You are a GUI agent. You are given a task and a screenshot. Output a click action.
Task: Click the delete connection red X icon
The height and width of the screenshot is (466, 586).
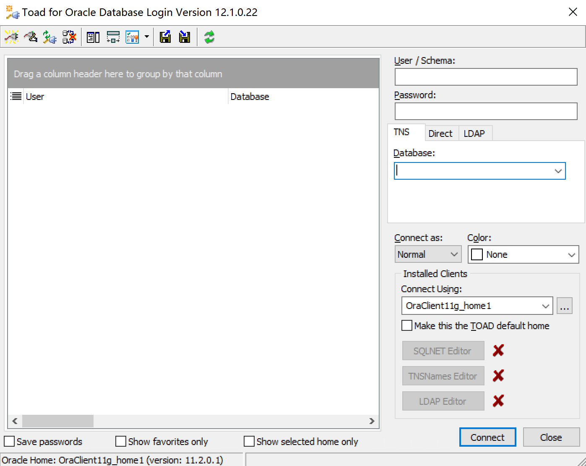69,37
